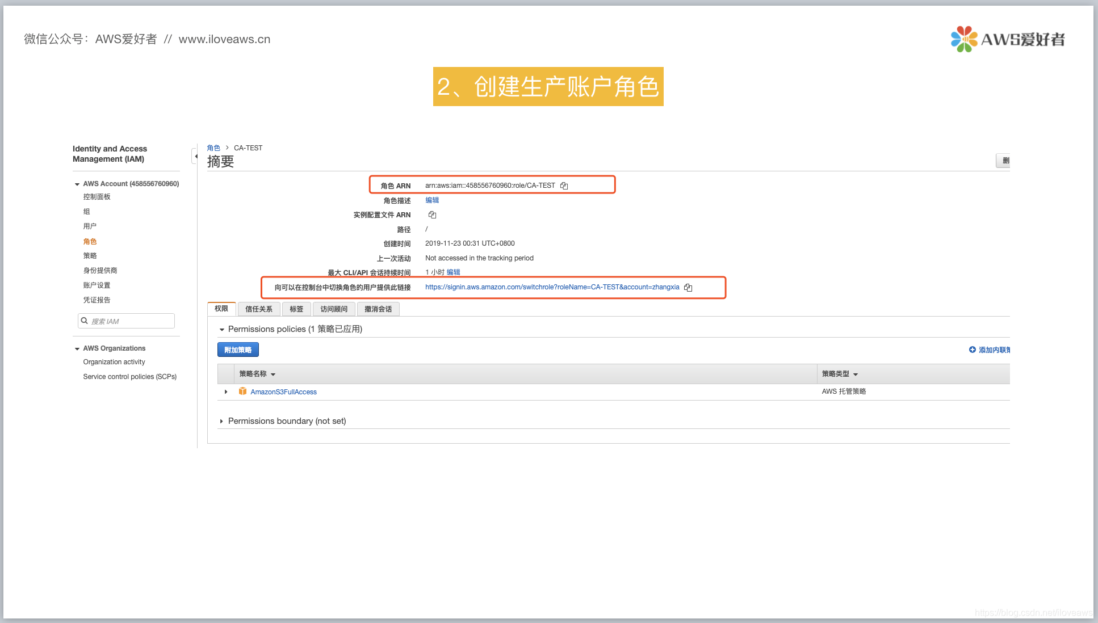Copy the instance profile ARN

432,214
